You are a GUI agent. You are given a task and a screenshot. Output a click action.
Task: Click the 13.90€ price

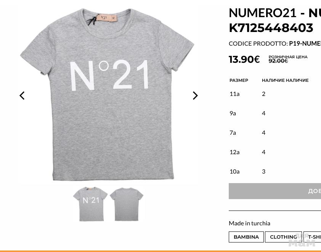244,59
